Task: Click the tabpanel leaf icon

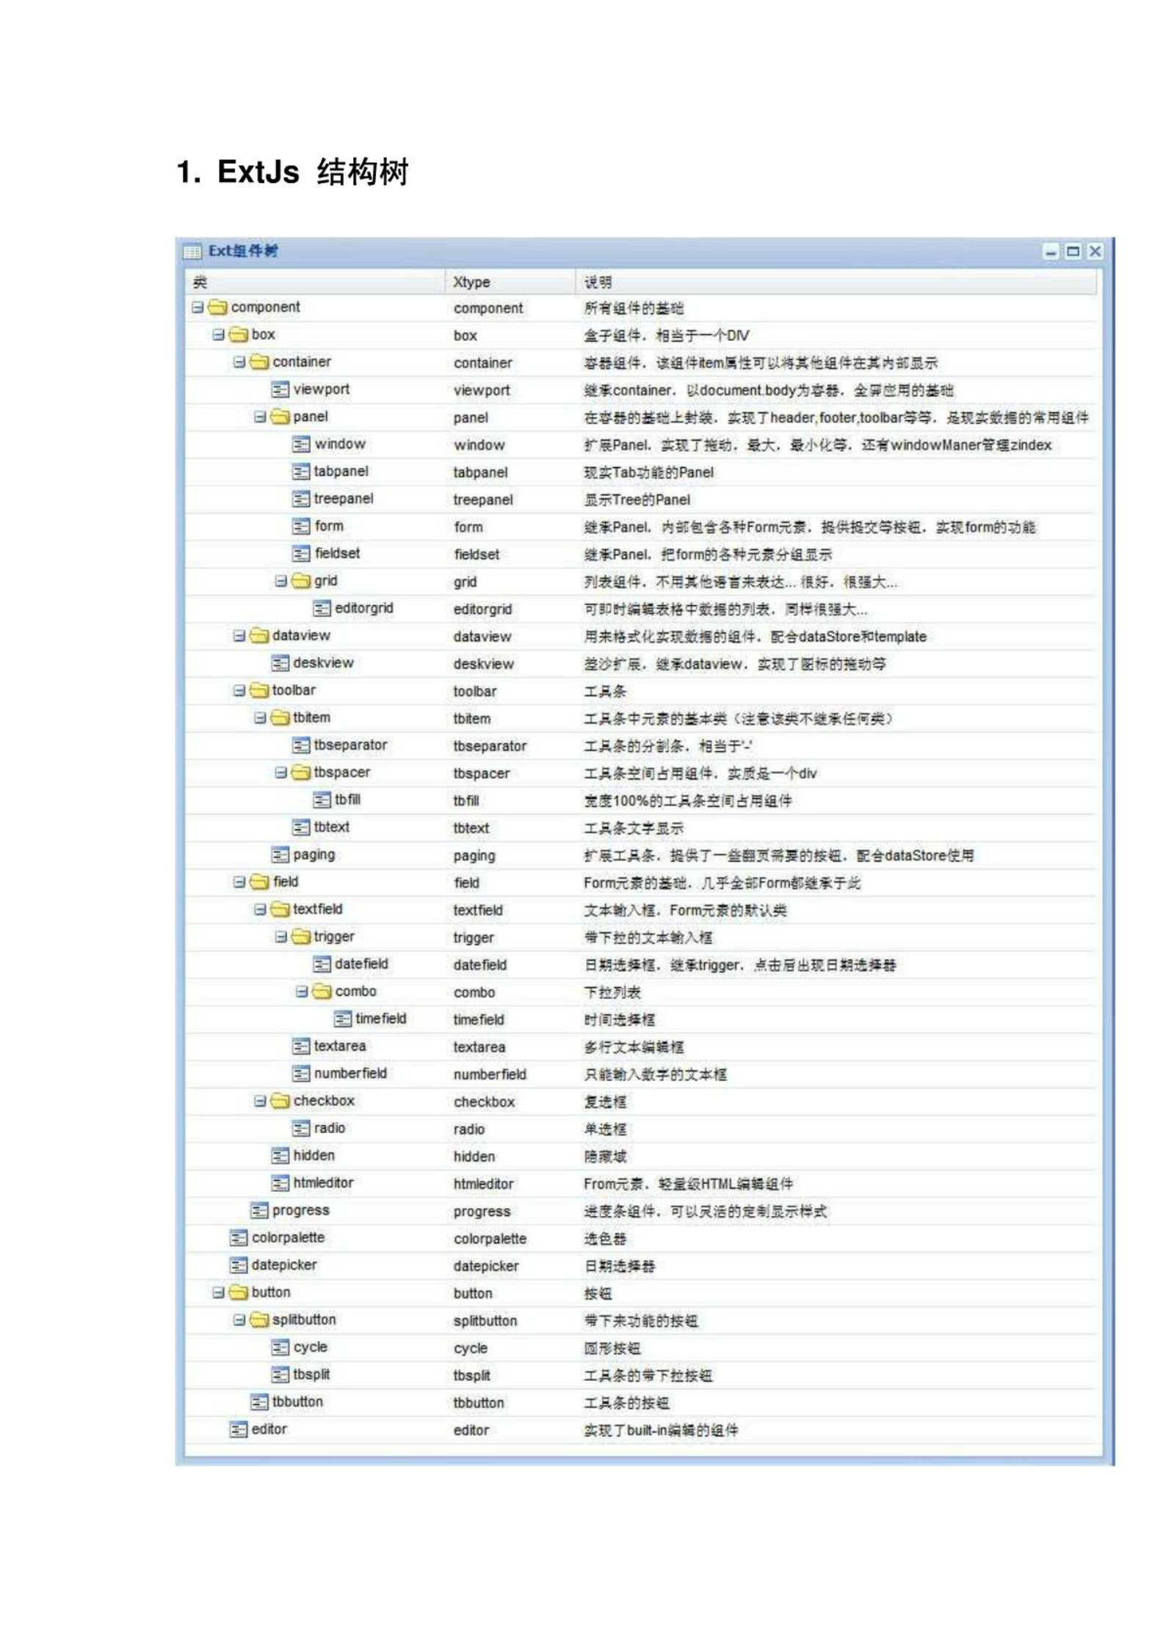Action: tap(301, 472)
